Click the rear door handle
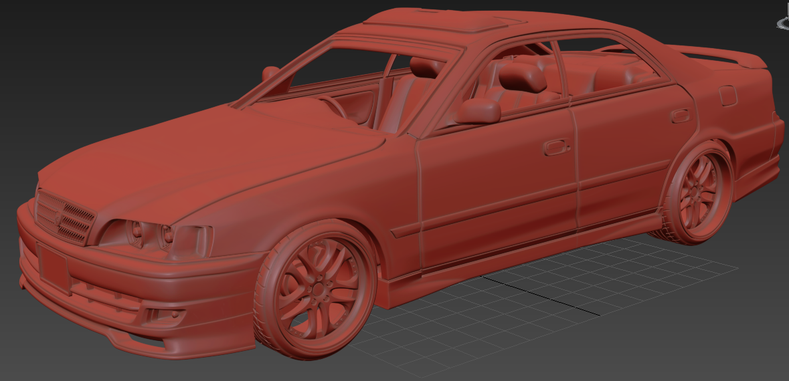The image size is (789, 381). pos(680,116)
